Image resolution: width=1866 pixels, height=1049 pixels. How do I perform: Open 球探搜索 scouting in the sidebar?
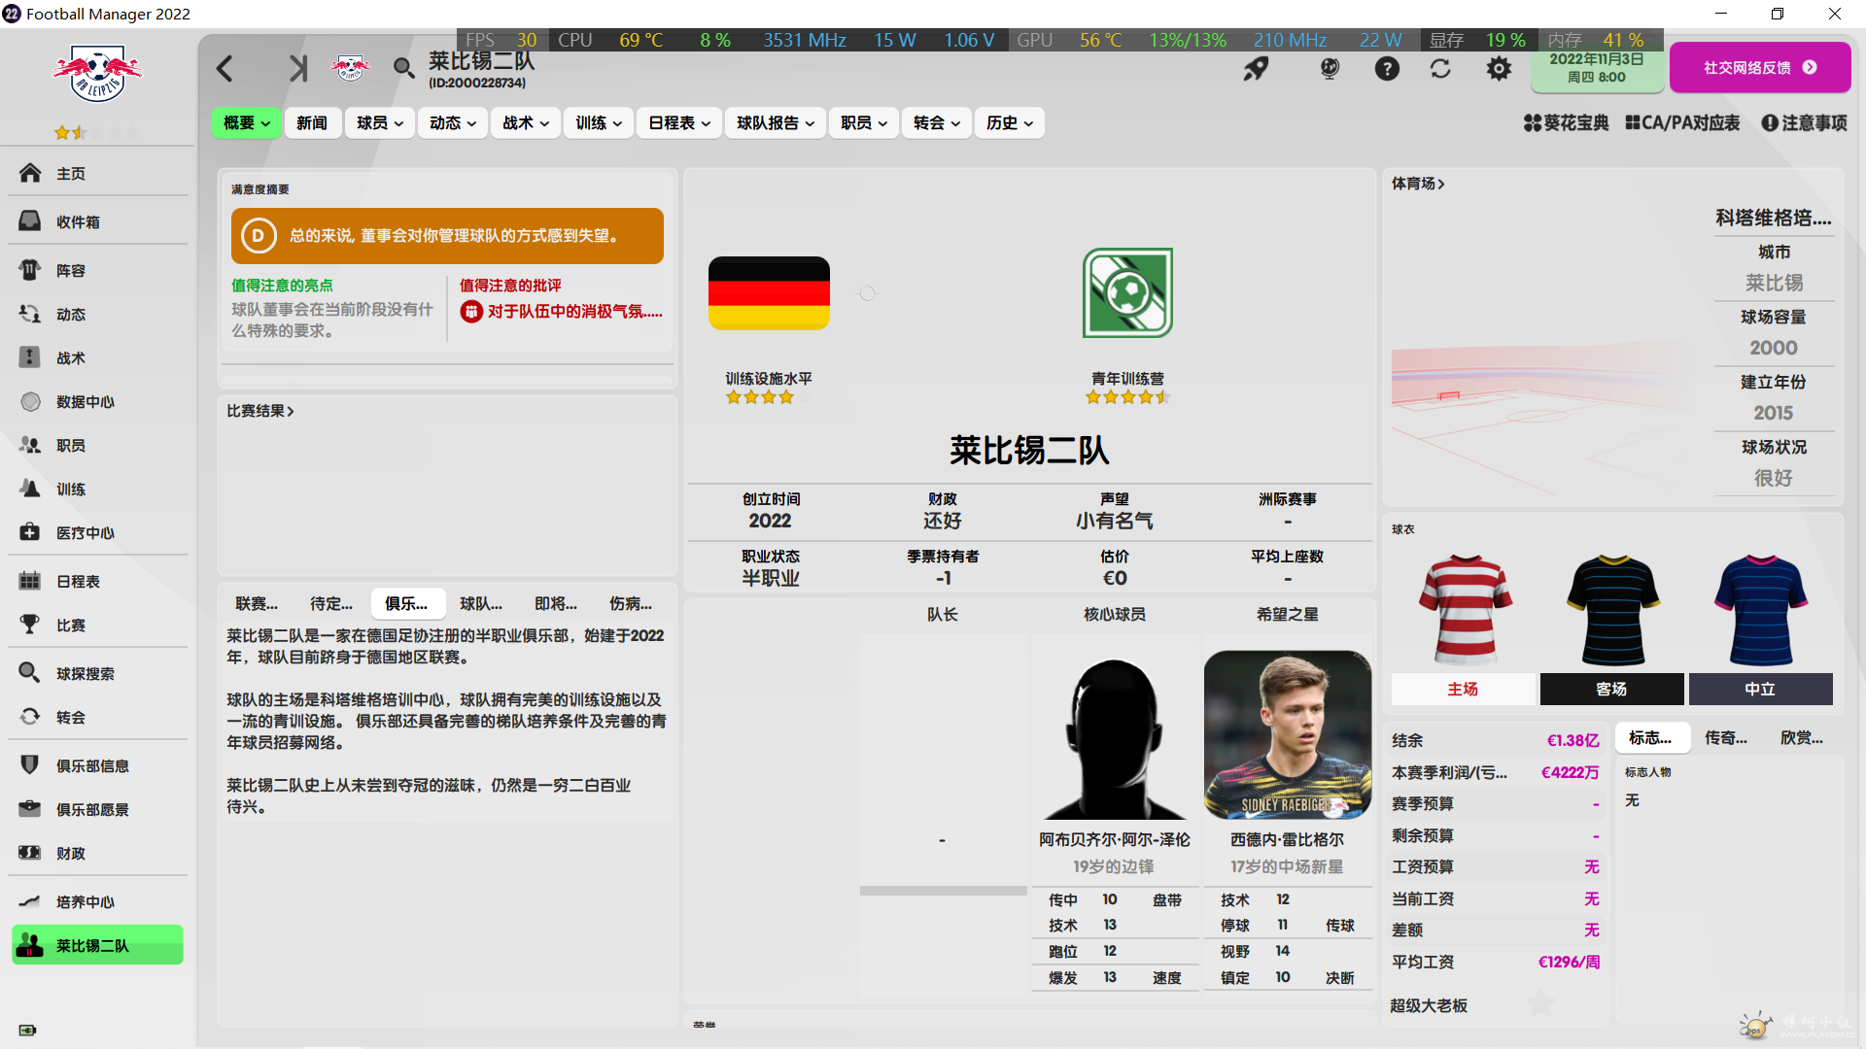[x=97, y=673]
